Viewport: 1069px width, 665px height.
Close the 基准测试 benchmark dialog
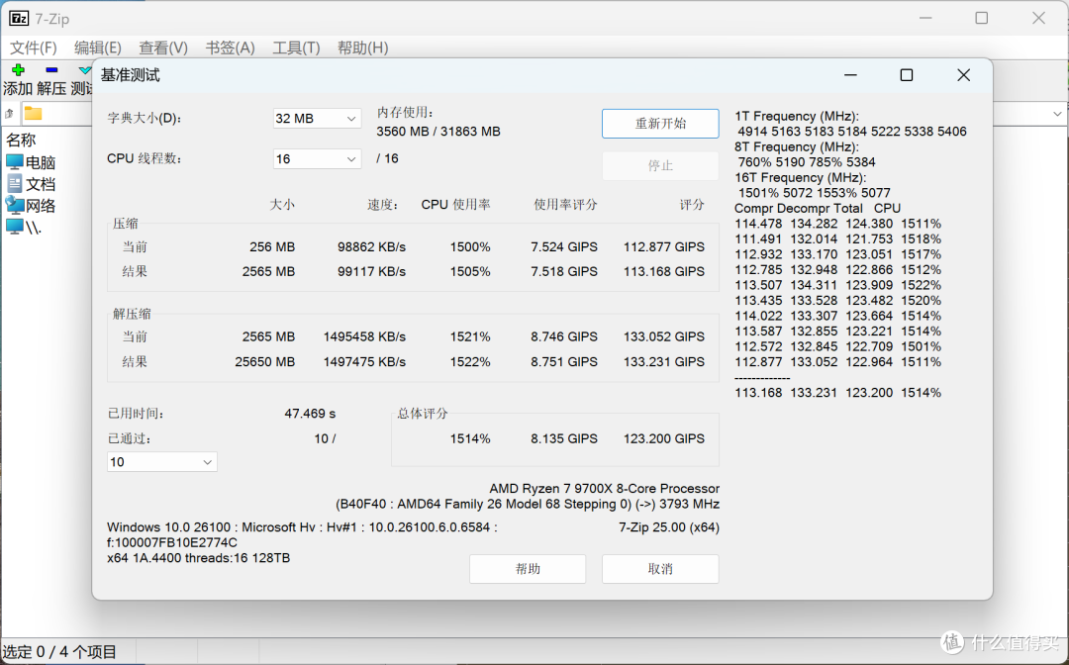tap(963, 75)
